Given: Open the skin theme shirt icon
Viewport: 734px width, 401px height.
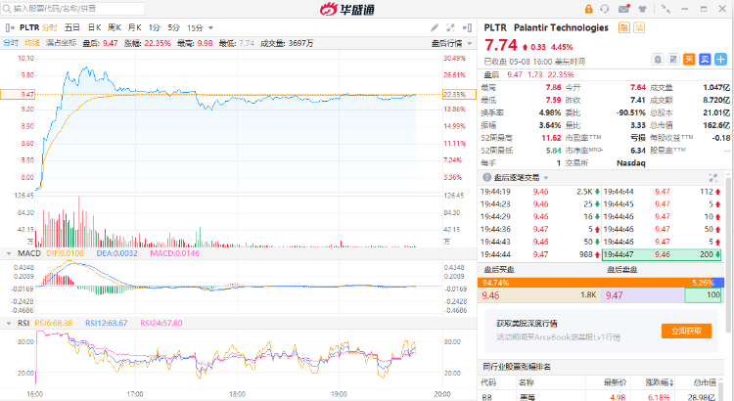Looking at the screenshot, I should [x=643, y=9].
